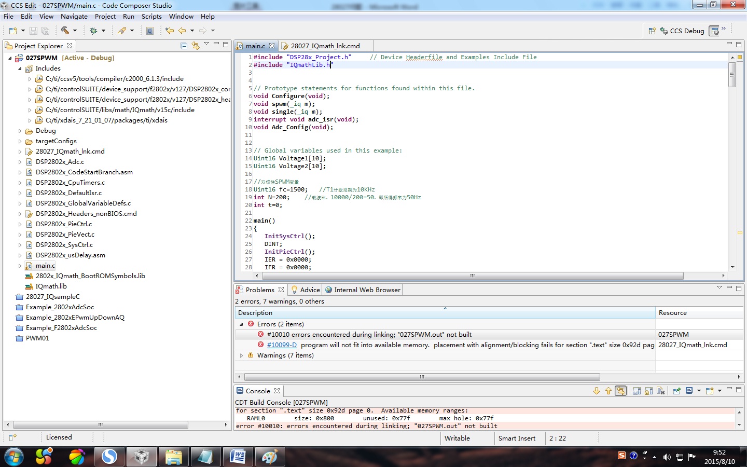Toggle Pin Console button

(x=676, y=391)
